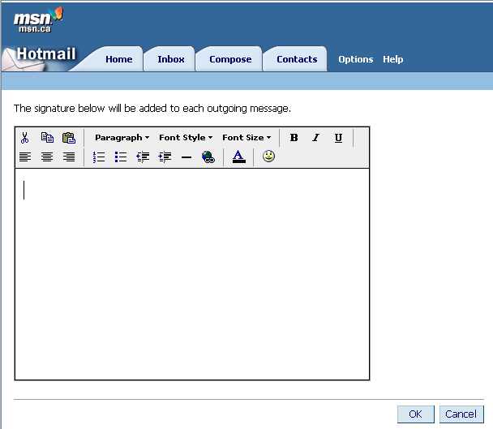
Task: Toggle Bold formatting
Action: [x=294, y=137]
